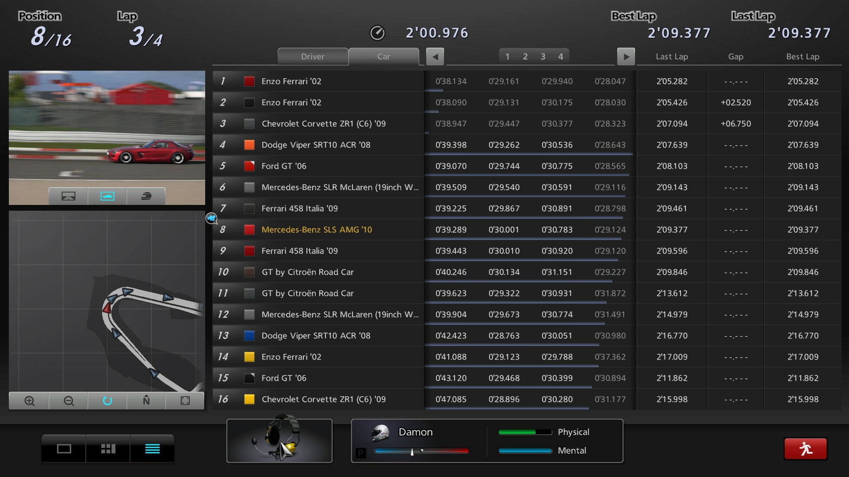Screen dimensions: 849x477
Task: Fit track map to frame
Action: 184,401
